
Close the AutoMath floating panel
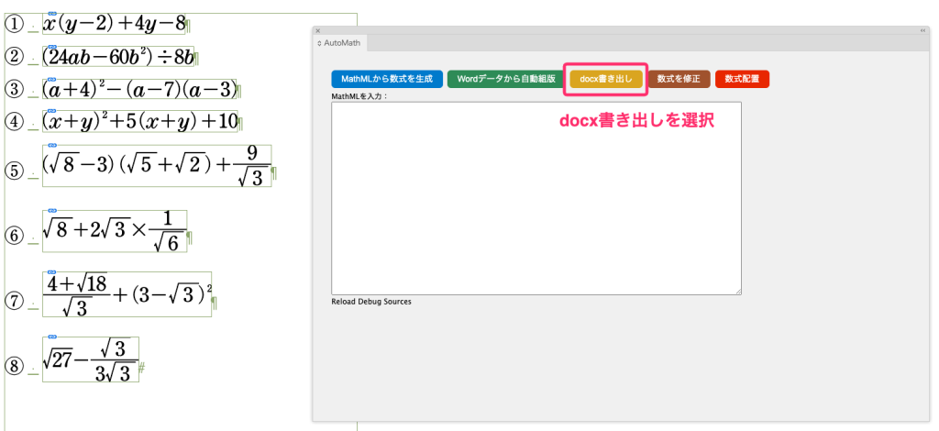tap(317, 30)
